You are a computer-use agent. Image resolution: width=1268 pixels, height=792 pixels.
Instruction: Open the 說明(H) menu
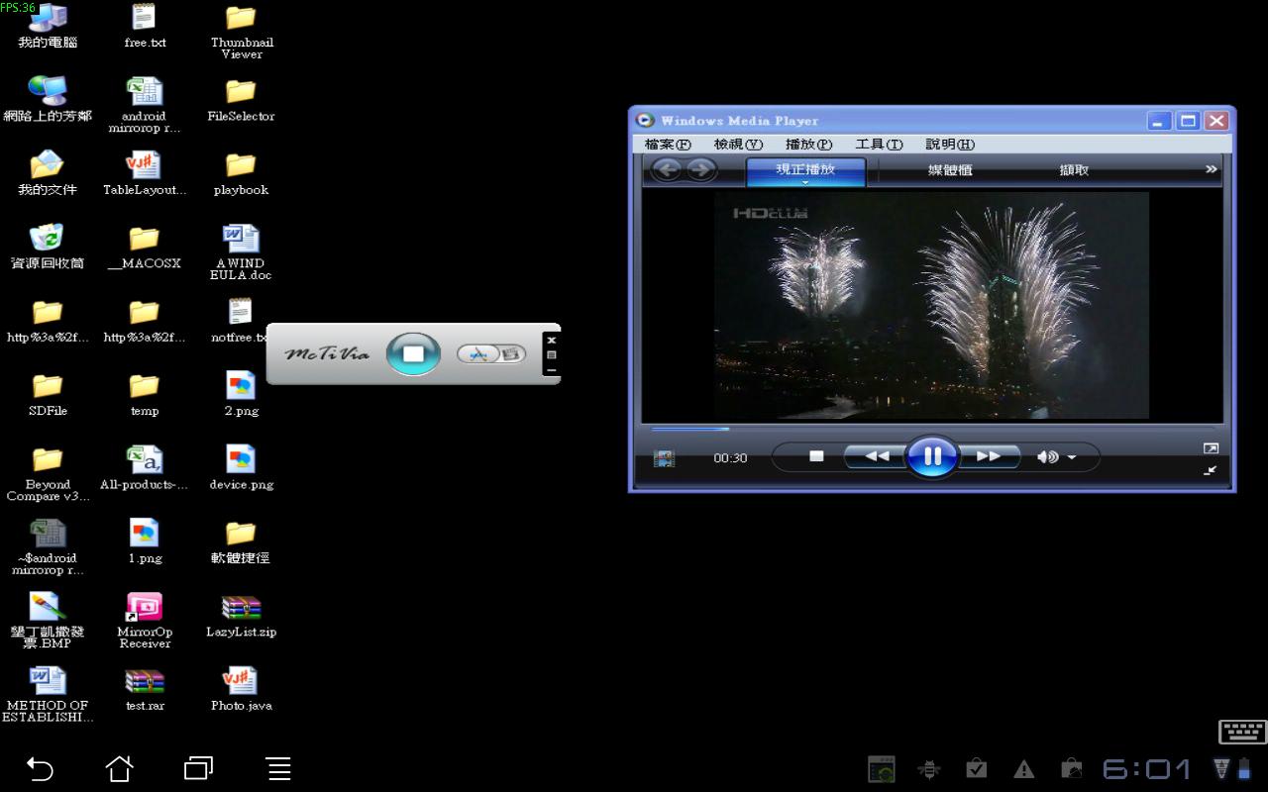coord(949,145)
